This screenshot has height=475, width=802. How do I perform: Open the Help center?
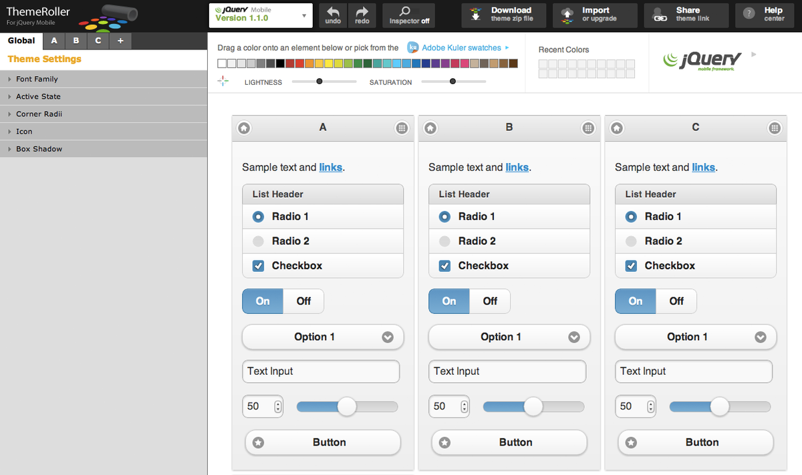pyautogui.click(x=765, y=15)
